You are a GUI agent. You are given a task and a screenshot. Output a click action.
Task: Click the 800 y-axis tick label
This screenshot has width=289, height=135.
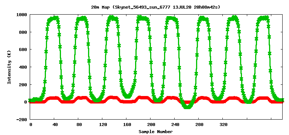pyautogui.click(x=23, y=32)
